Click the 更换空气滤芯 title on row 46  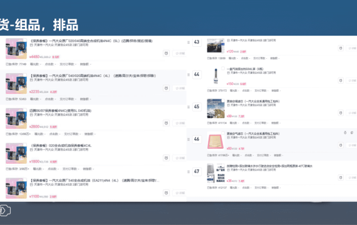point(253,134)
